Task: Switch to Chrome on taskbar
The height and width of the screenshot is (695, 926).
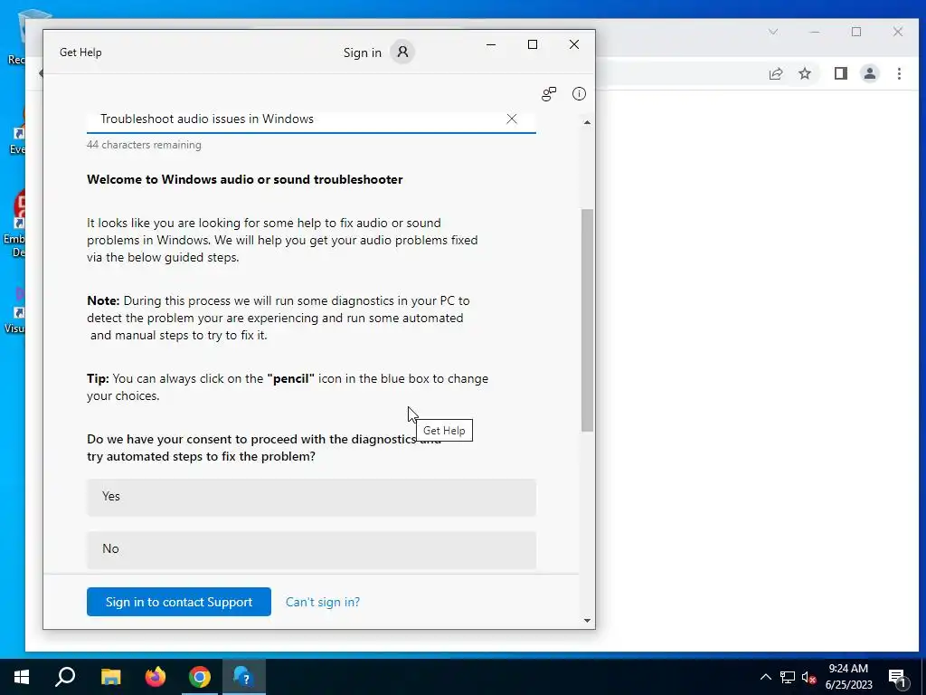Action: click(200, 676)
